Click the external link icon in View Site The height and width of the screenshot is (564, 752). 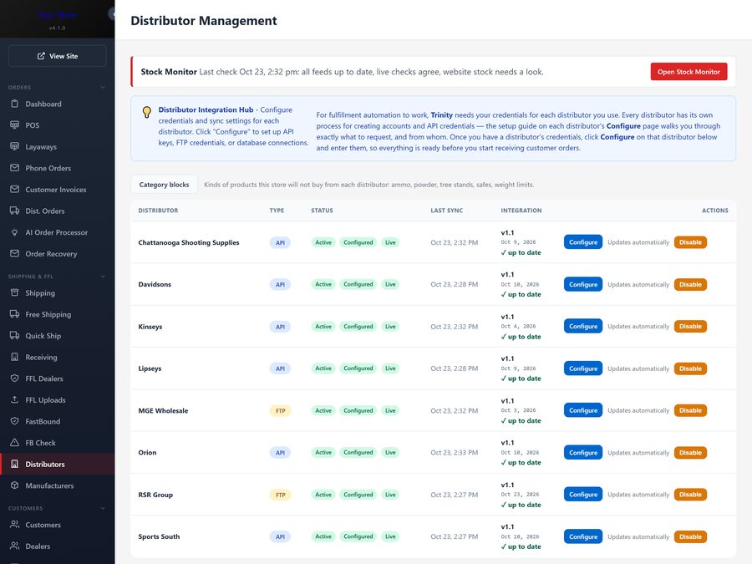pos(41,56)
